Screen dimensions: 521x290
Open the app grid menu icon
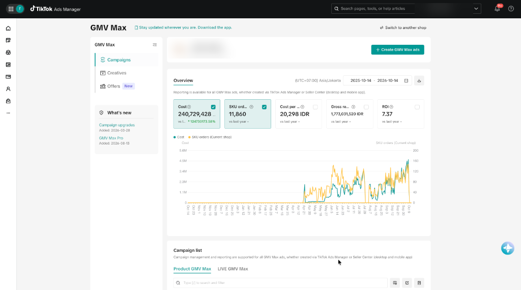pyautogui.click(x=11, y=9)
